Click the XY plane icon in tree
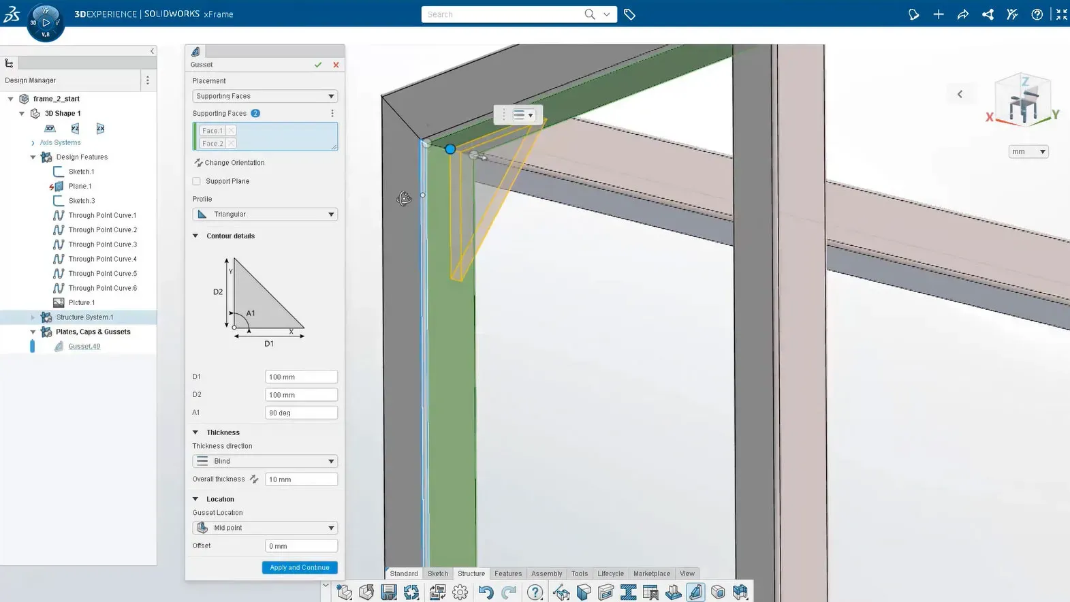1070x602 pixels. pyautogui.click(x=50, y=128)
